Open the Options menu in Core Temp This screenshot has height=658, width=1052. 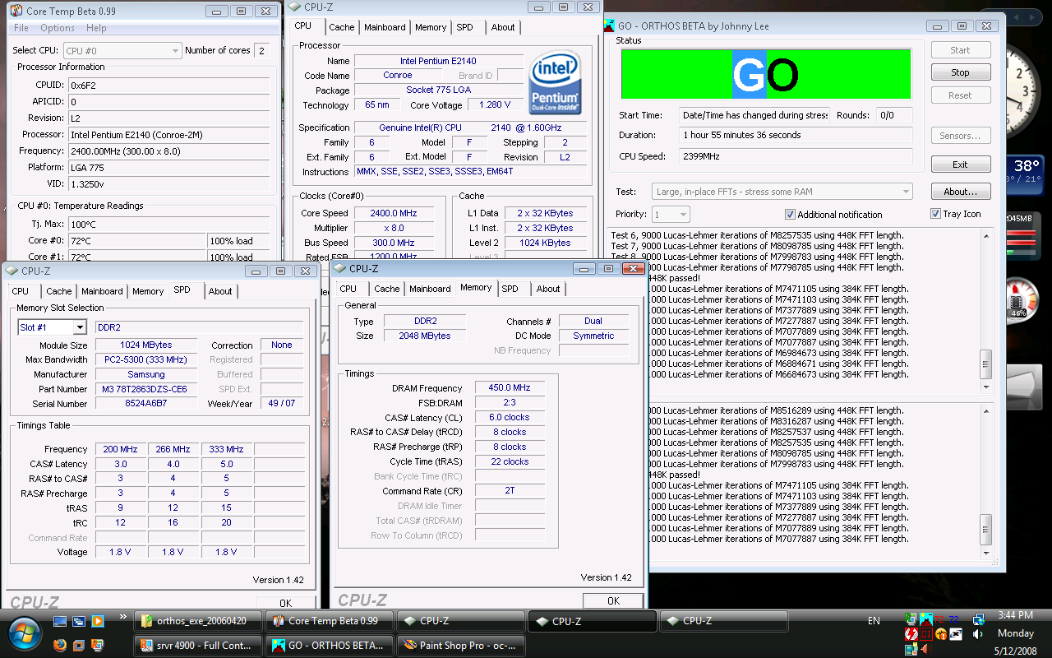tap(58, 28)
